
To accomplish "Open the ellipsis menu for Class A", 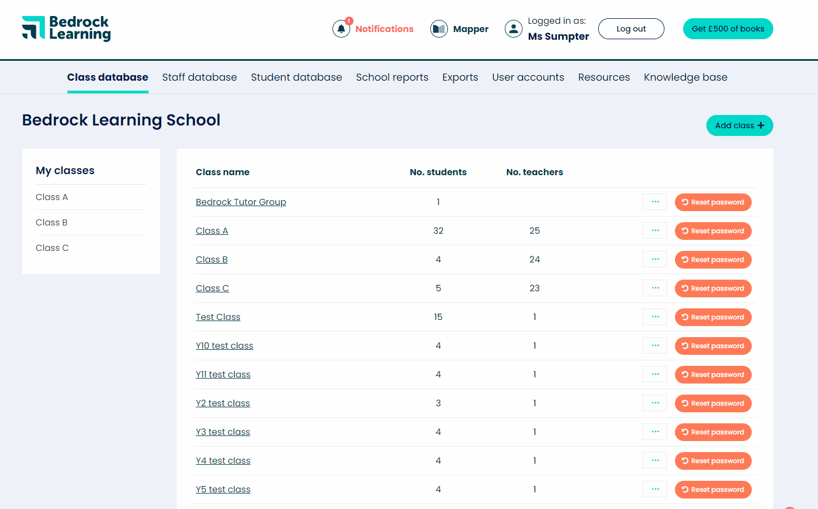I will (655, 230).
